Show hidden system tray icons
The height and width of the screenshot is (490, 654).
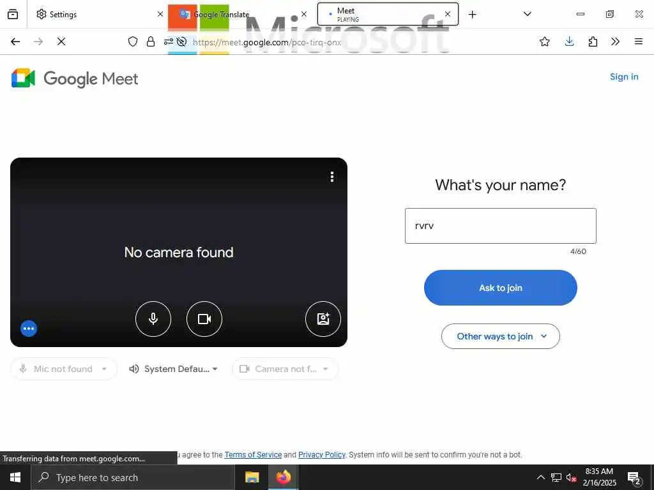[x=540, y=477]
